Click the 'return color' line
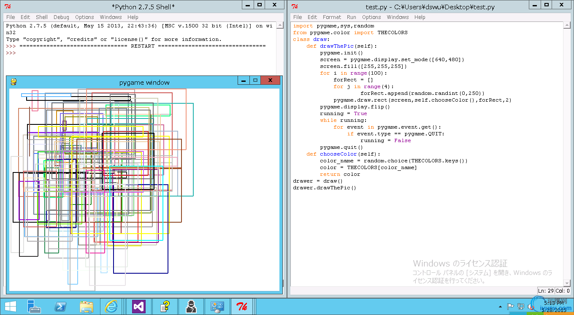Screen dimensions: 574x315 (x=340, y=174)
